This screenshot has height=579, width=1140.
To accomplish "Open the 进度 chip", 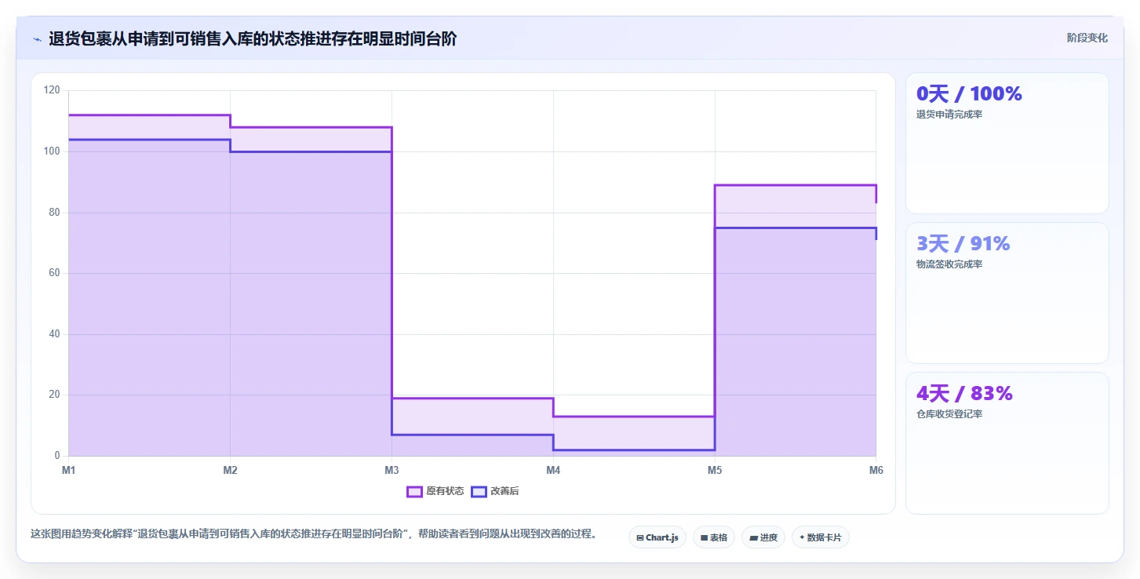I will point(763,537).
